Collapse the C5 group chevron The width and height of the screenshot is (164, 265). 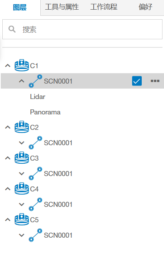(x=8, y=220)
